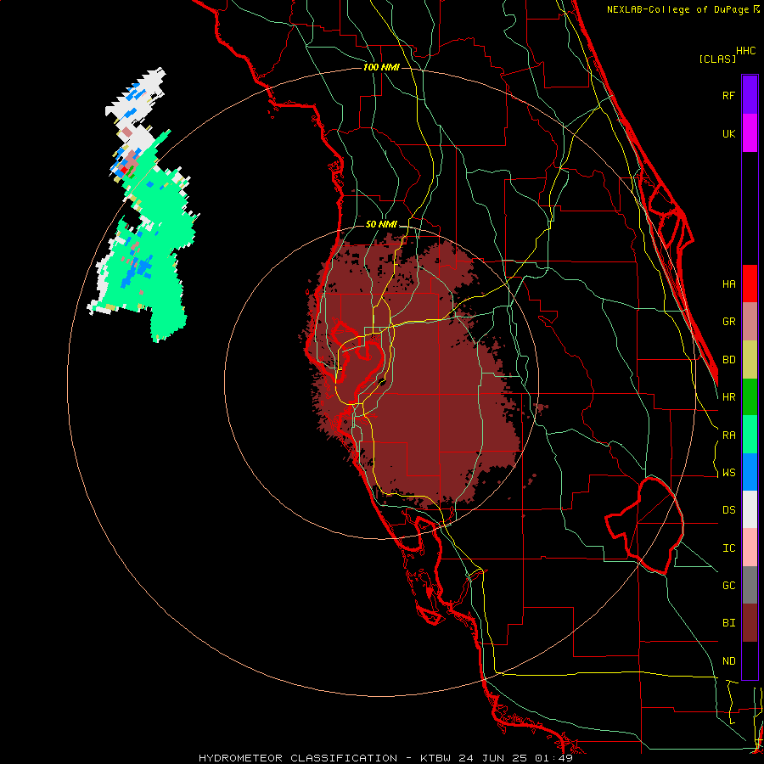Click the "24 JUN 25" date text

[493, 758]
